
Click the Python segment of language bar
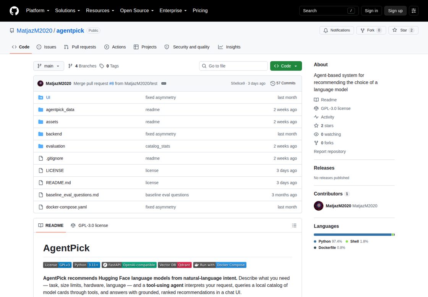tap(352, 234)
